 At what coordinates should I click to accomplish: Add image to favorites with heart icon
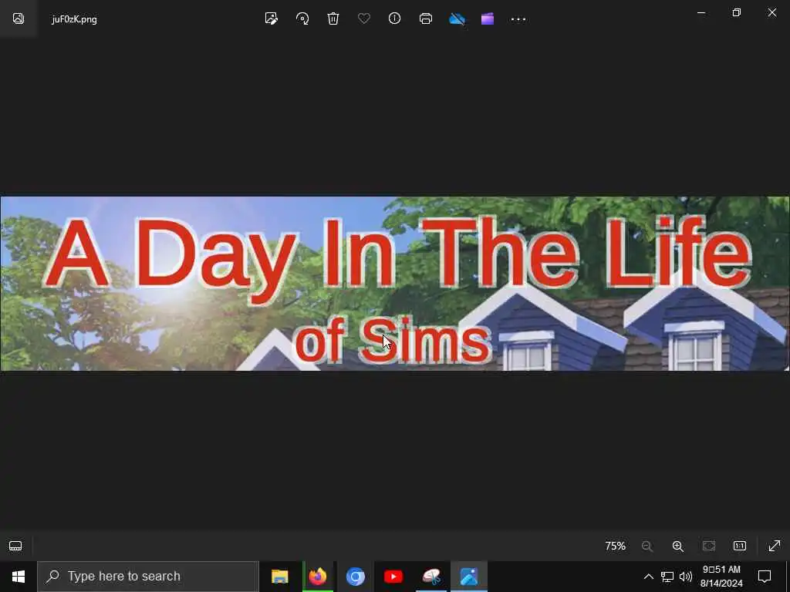tap(364, 18)
